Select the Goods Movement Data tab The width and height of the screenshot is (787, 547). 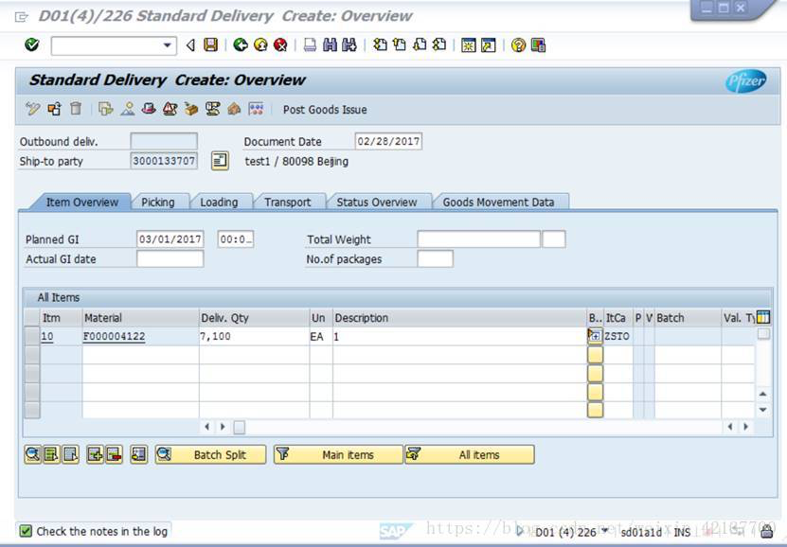pos(499,202)
